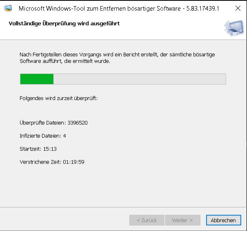247x231 pixels.
Task: Click the disabled Weiter button
Action: point(183,220)
